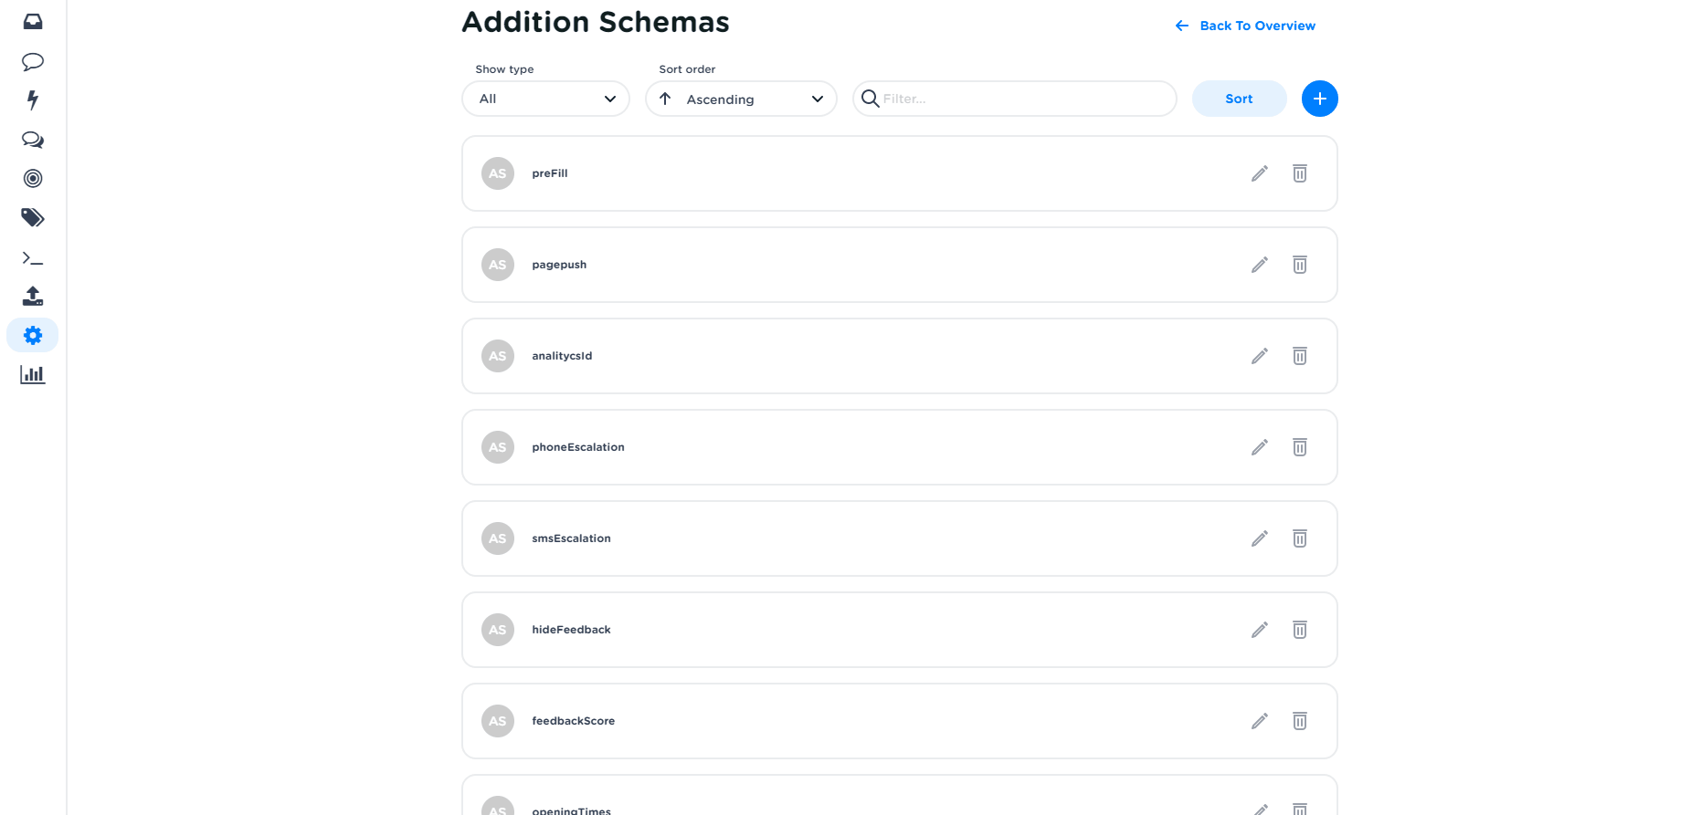
Task: Expand the Sort order dropdown
Action: point(741,99)
